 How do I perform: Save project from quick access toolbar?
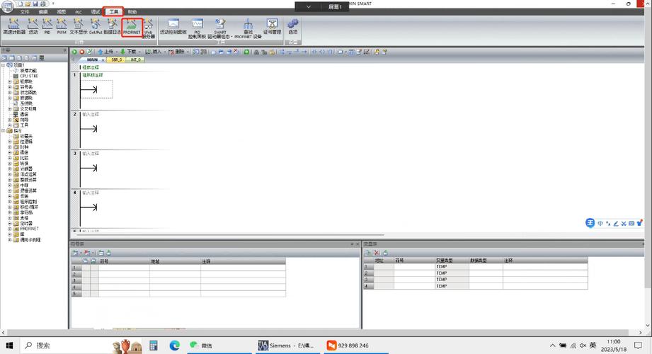coord(35,4)
